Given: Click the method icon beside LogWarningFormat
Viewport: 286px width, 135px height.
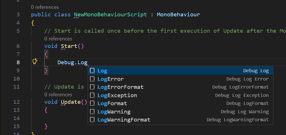Looking at the screenshot, I should click(92, 120).
